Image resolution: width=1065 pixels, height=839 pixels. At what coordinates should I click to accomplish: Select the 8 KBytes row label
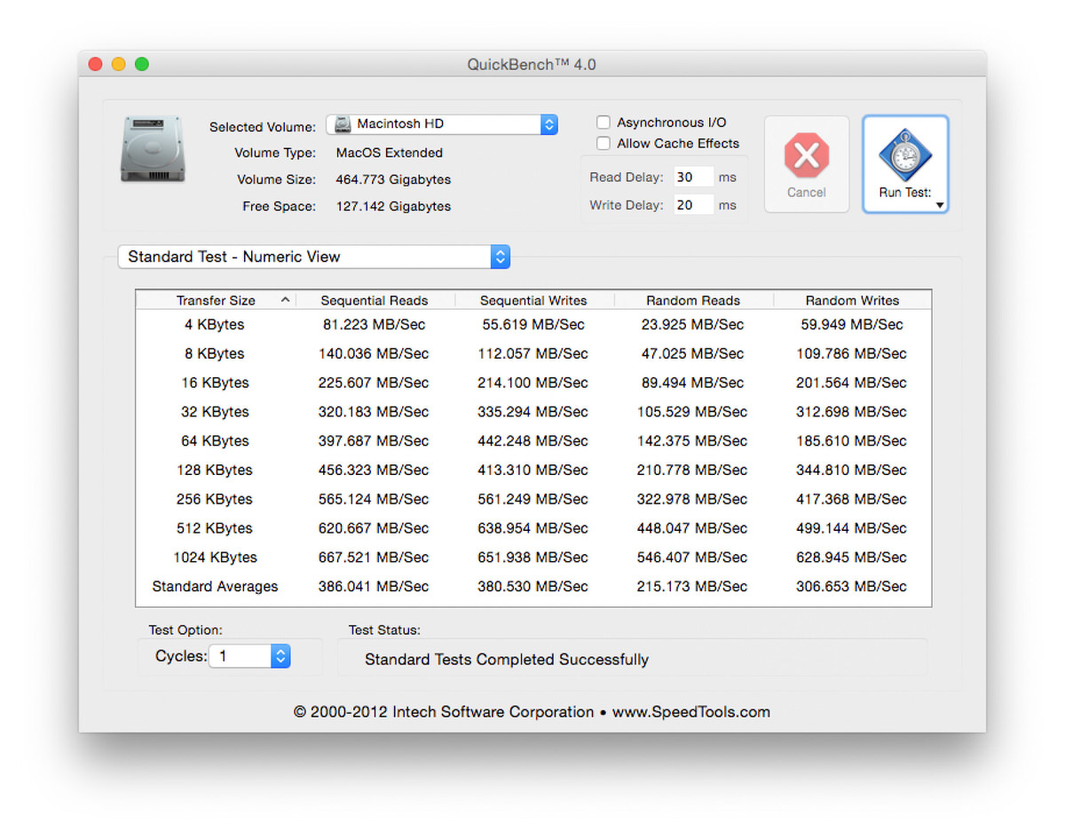click(215, 353)
